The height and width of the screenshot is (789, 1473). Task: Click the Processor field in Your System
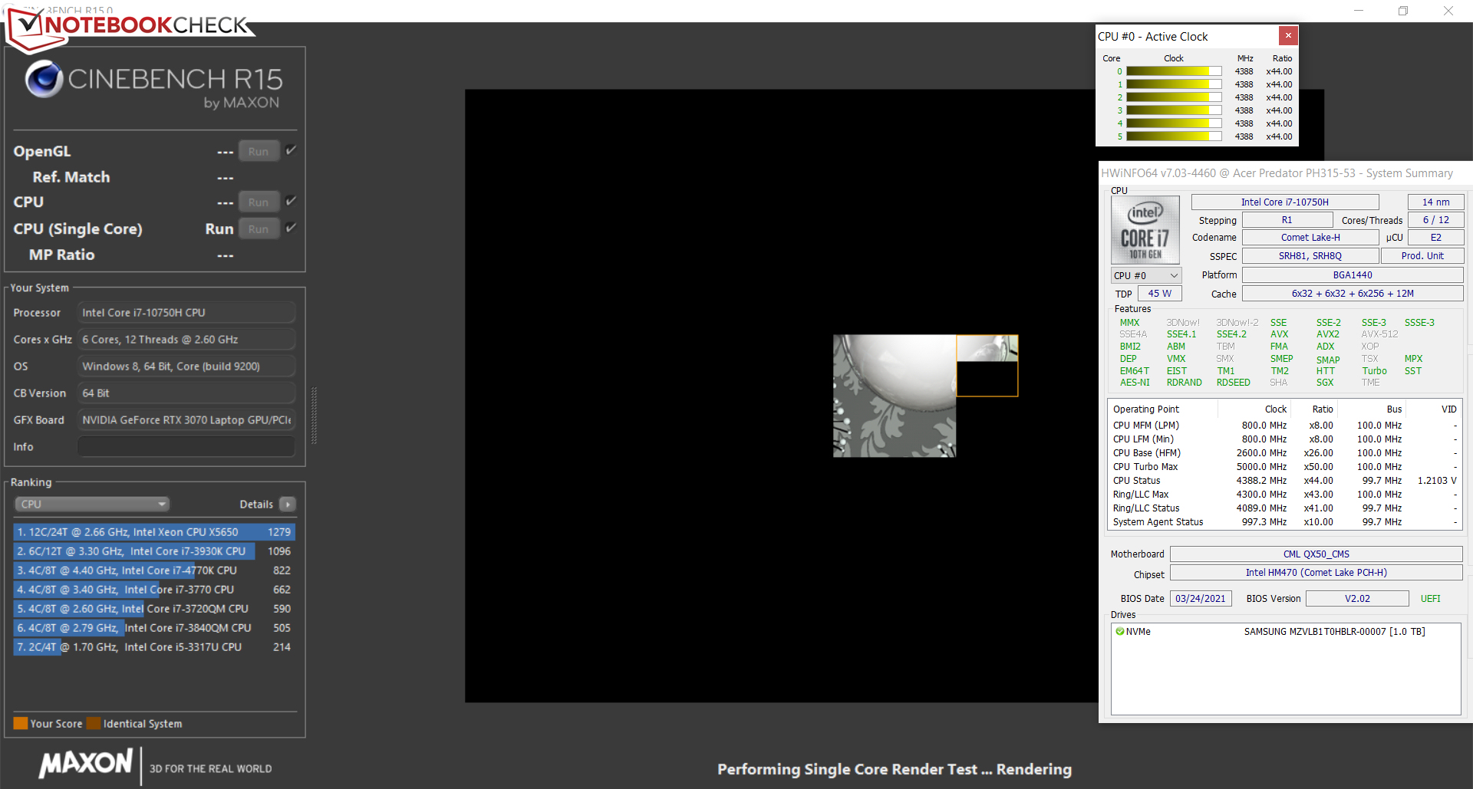click(x=186, y=313)
